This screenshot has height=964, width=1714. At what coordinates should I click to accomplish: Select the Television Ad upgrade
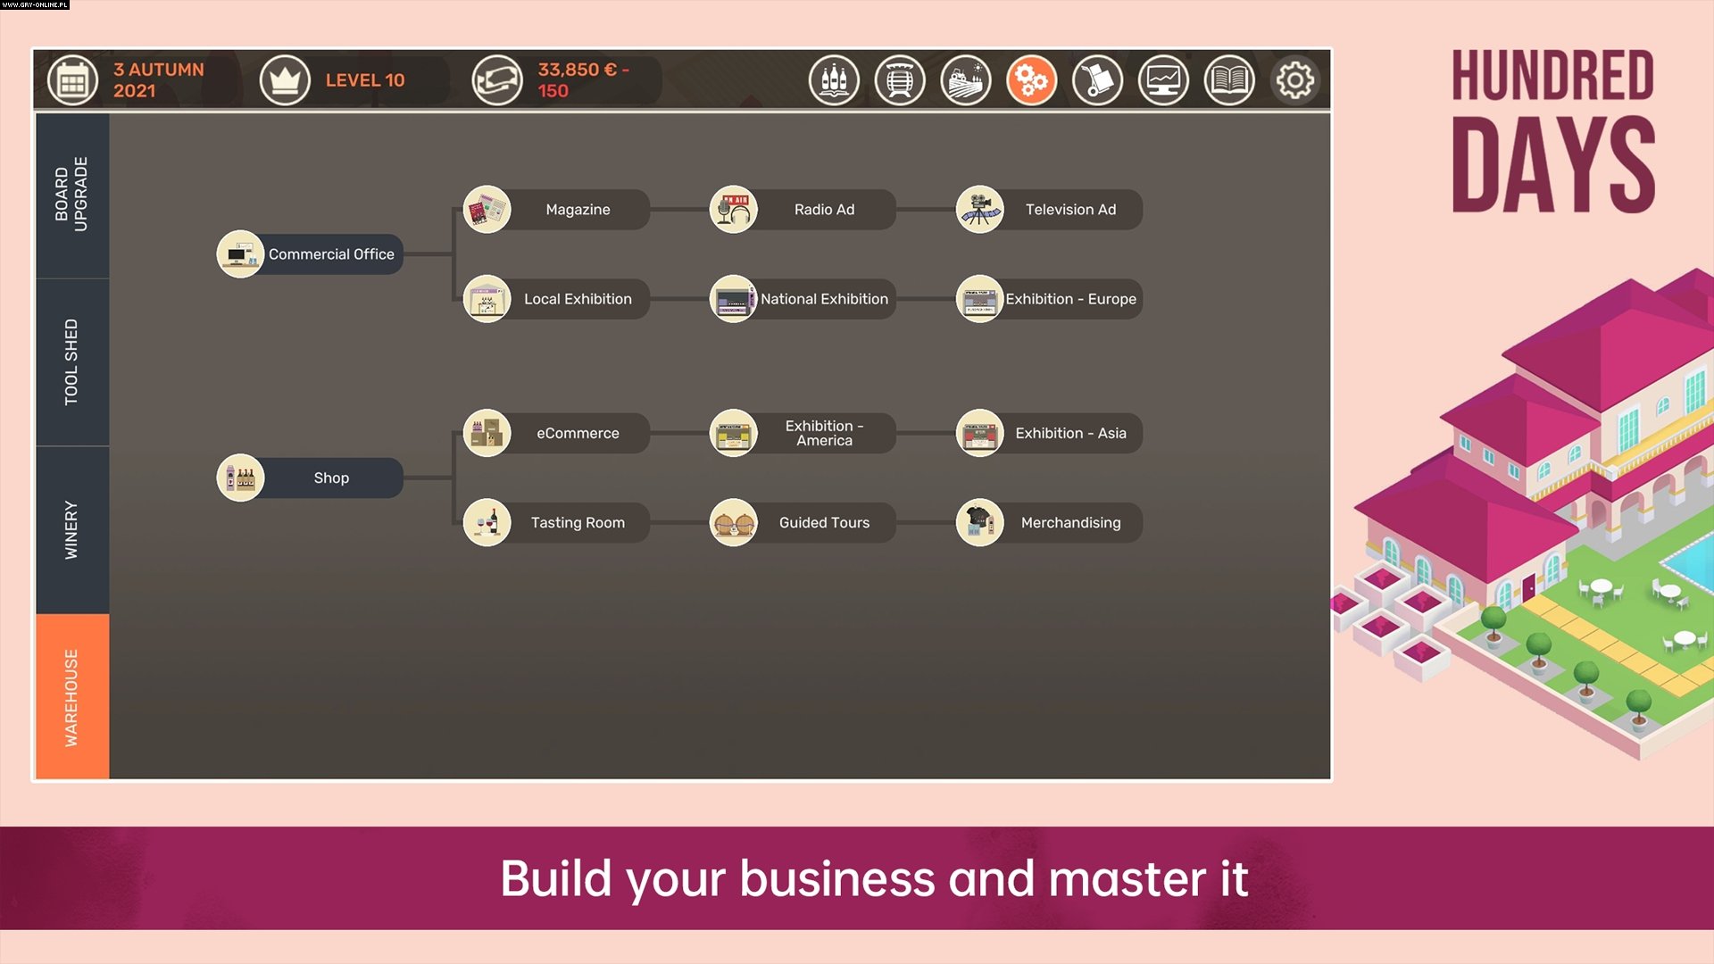[1049, 209]
